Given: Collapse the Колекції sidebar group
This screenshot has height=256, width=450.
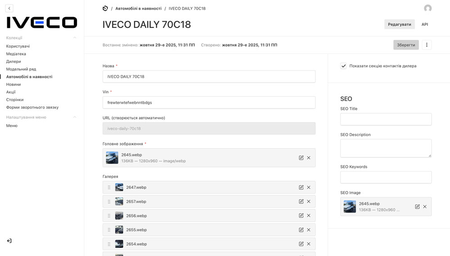Looking at the screenshot, I should pyautogui.click(x=75, y=38).
